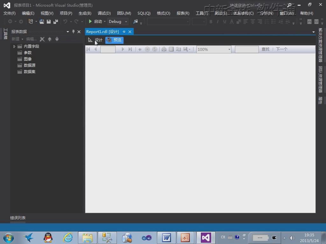Open the Windows Start button
Screen dimensions: 326x244
tap(9, 238)
